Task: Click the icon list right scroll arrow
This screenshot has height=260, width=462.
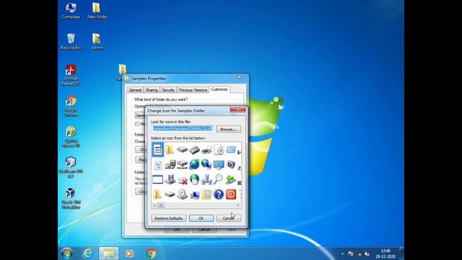Action: tap(238, 205)
